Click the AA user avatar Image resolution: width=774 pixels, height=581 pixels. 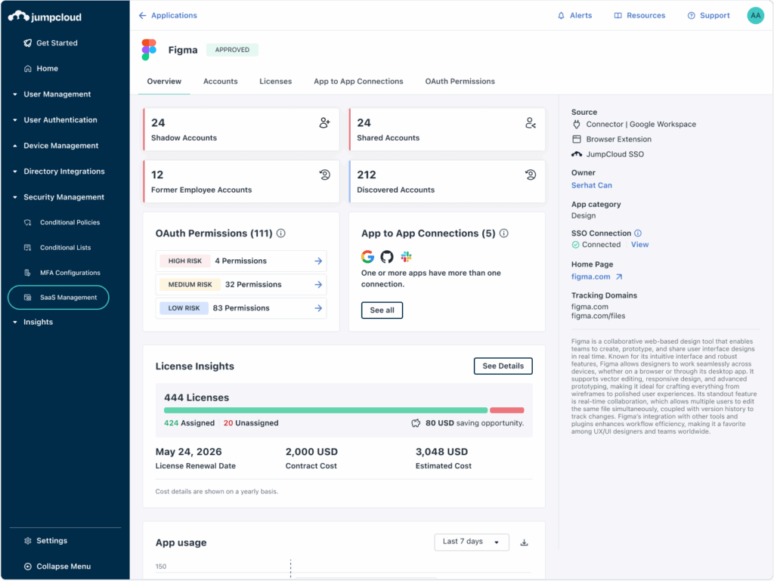click(x=755, y=16)
